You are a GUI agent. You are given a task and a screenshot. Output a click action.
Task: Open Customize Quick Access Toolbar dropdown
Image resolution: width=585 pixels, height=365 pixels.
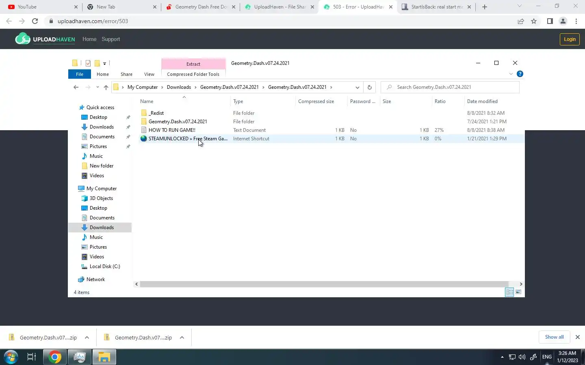coord(104,63)
